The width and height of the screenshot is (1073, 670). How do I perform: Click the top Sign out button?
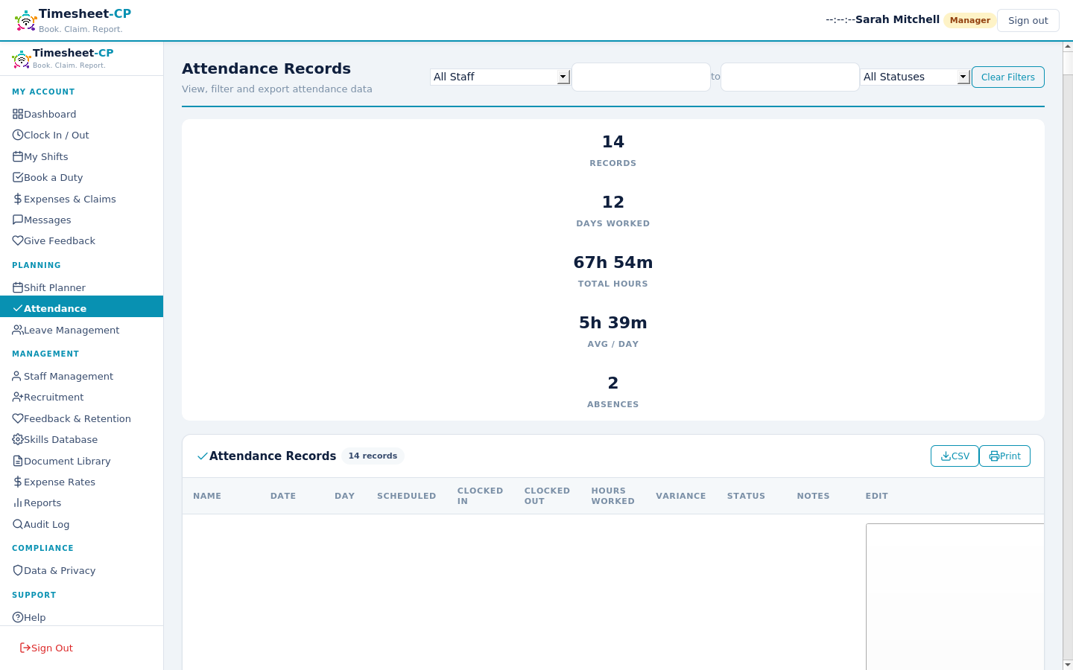[1028, 20]
